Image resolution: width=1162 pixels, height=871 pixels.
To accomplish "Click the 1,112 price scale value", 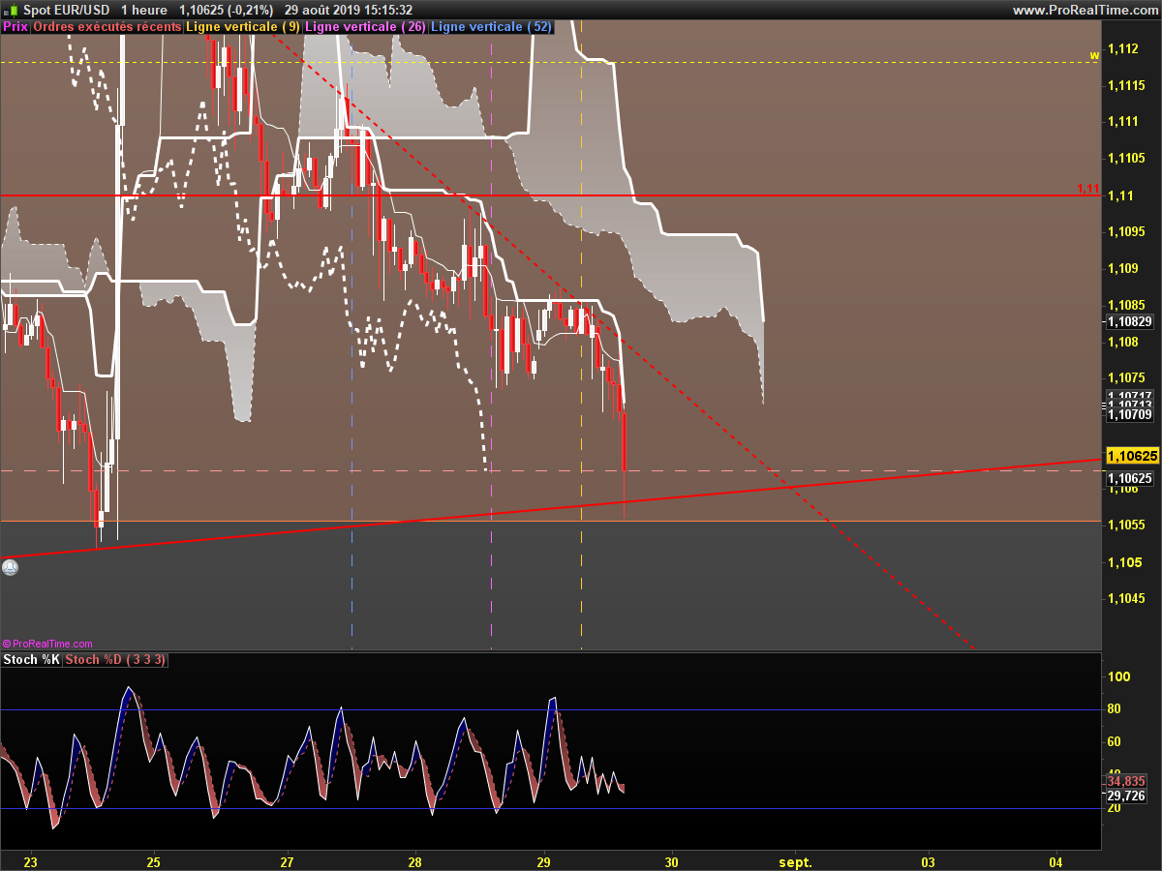I will click(x=1123, y=48).
